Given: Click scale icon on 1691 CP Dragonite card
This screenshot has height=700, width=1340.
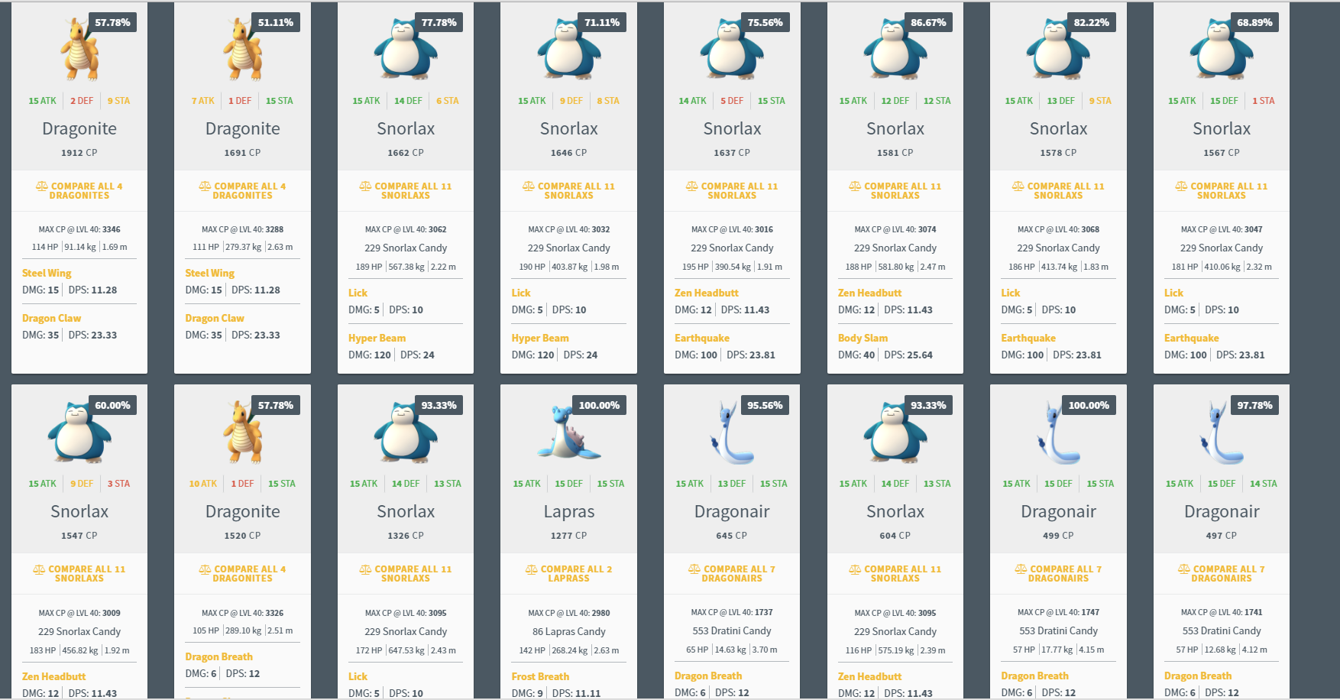Looking at the screenshot, I should (x=205, y=186).
